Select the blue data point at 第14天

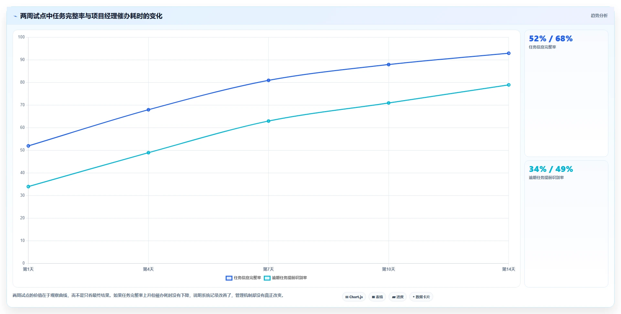tap(509, 53)
